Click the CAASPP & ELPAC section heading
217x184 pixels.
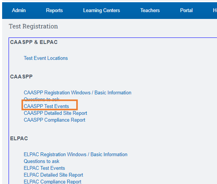[34, 42]
